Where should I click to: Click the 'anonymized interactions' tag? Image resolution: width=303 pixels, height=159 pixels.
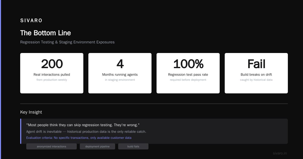point(52,146)
